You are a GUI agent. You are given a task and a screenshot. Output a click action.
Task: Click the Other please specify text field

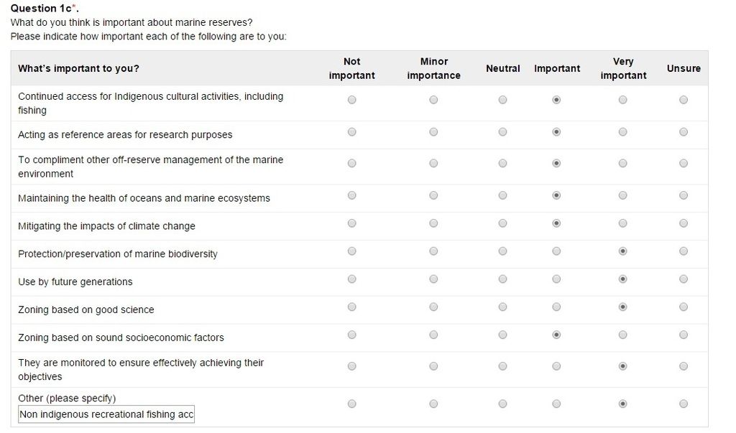[x=106, y=415]
